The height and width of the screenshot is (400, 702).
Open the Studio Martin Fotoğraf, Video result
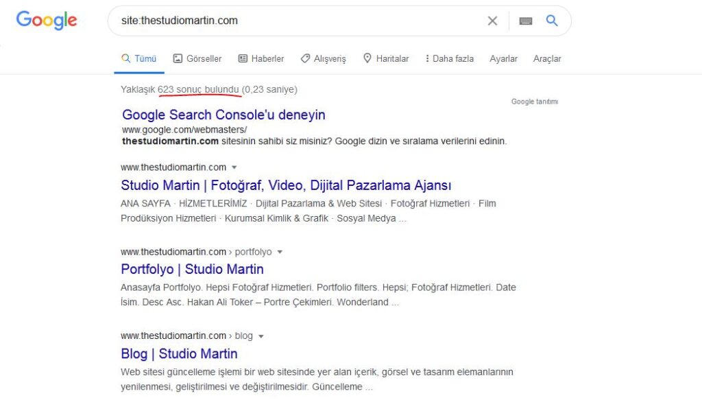click(286, 185)
